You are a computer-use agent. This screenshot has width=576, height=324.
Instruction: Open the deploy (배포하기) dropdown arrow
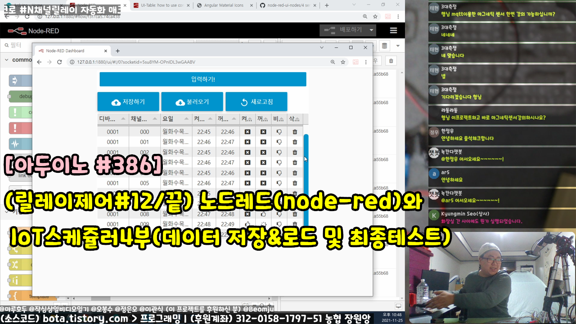(x=371, y=30)
